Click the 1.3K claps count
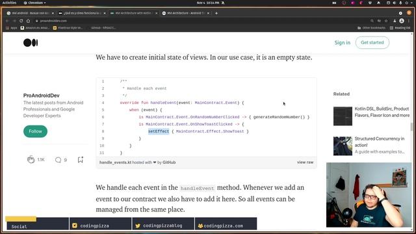This screenshot has width=416, height=234. pos(41,160)
